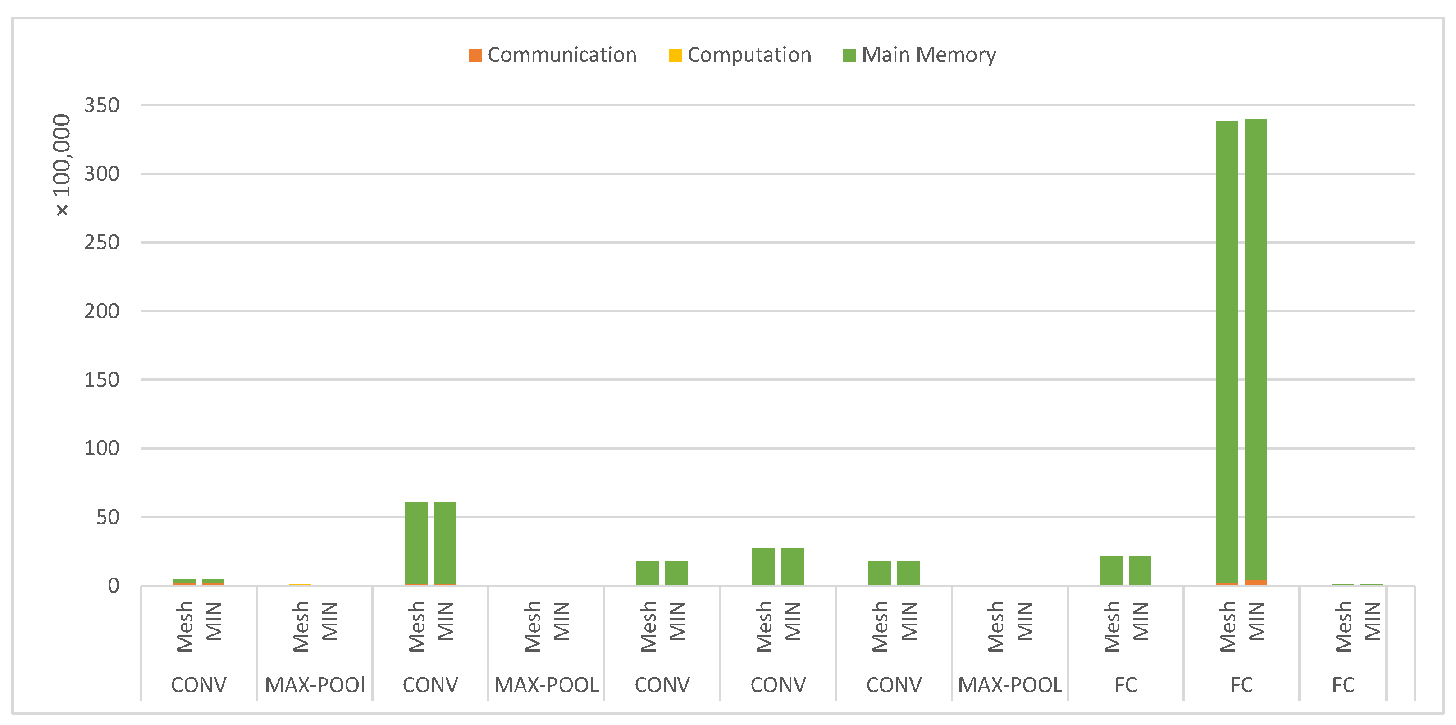This screenshot has width=1456, height=725.
Task: Click the tallest green Mesh bar
Action: 1227,351
